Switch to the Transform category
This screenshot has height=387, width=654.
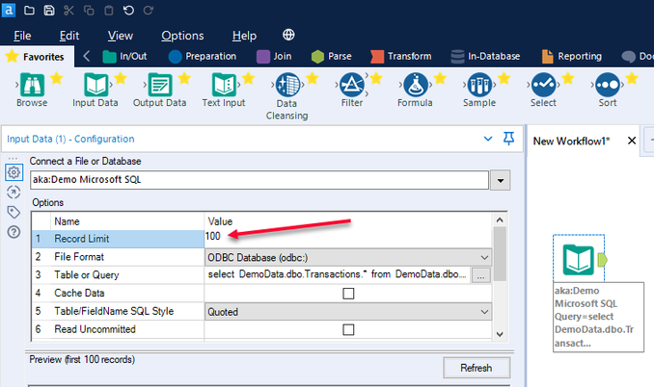point(401,56)
